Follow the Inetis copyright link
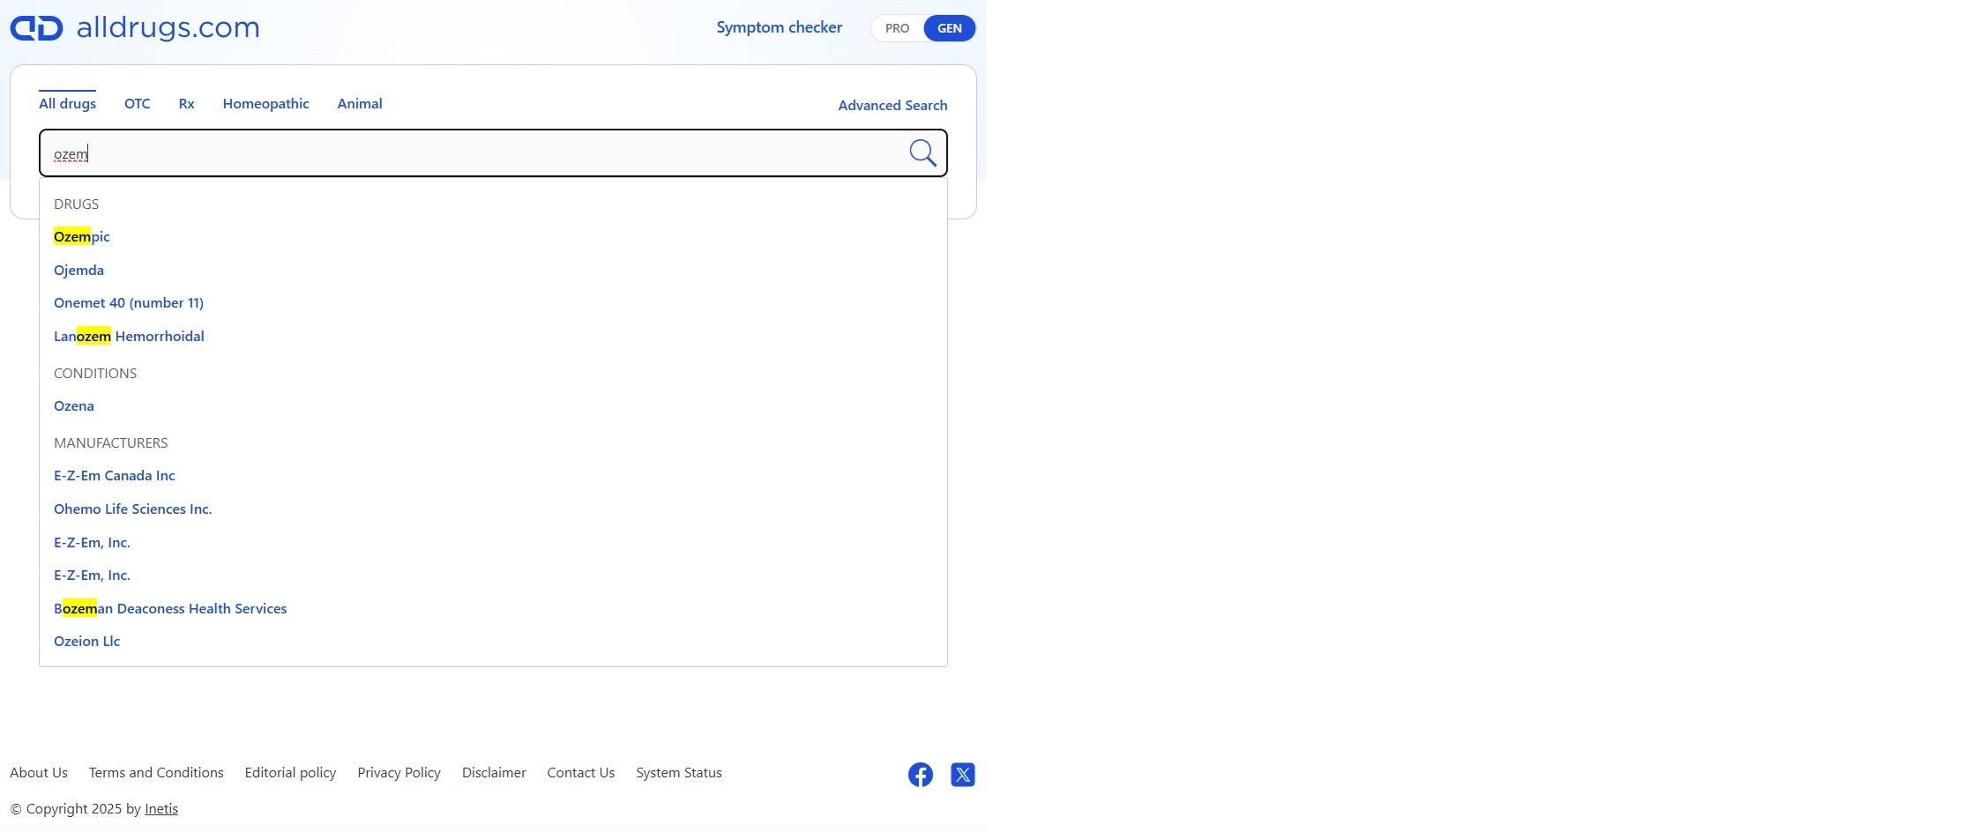 click(x=161, y=808)
